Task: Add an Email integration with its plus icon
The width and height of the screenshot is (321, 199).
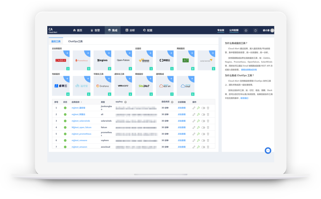Action: click(192, 79)
